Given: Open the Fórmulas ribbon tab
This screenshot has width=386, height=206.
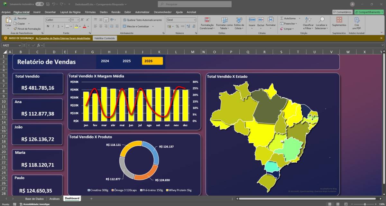Looking at the screenshot, I should [90, 12].
